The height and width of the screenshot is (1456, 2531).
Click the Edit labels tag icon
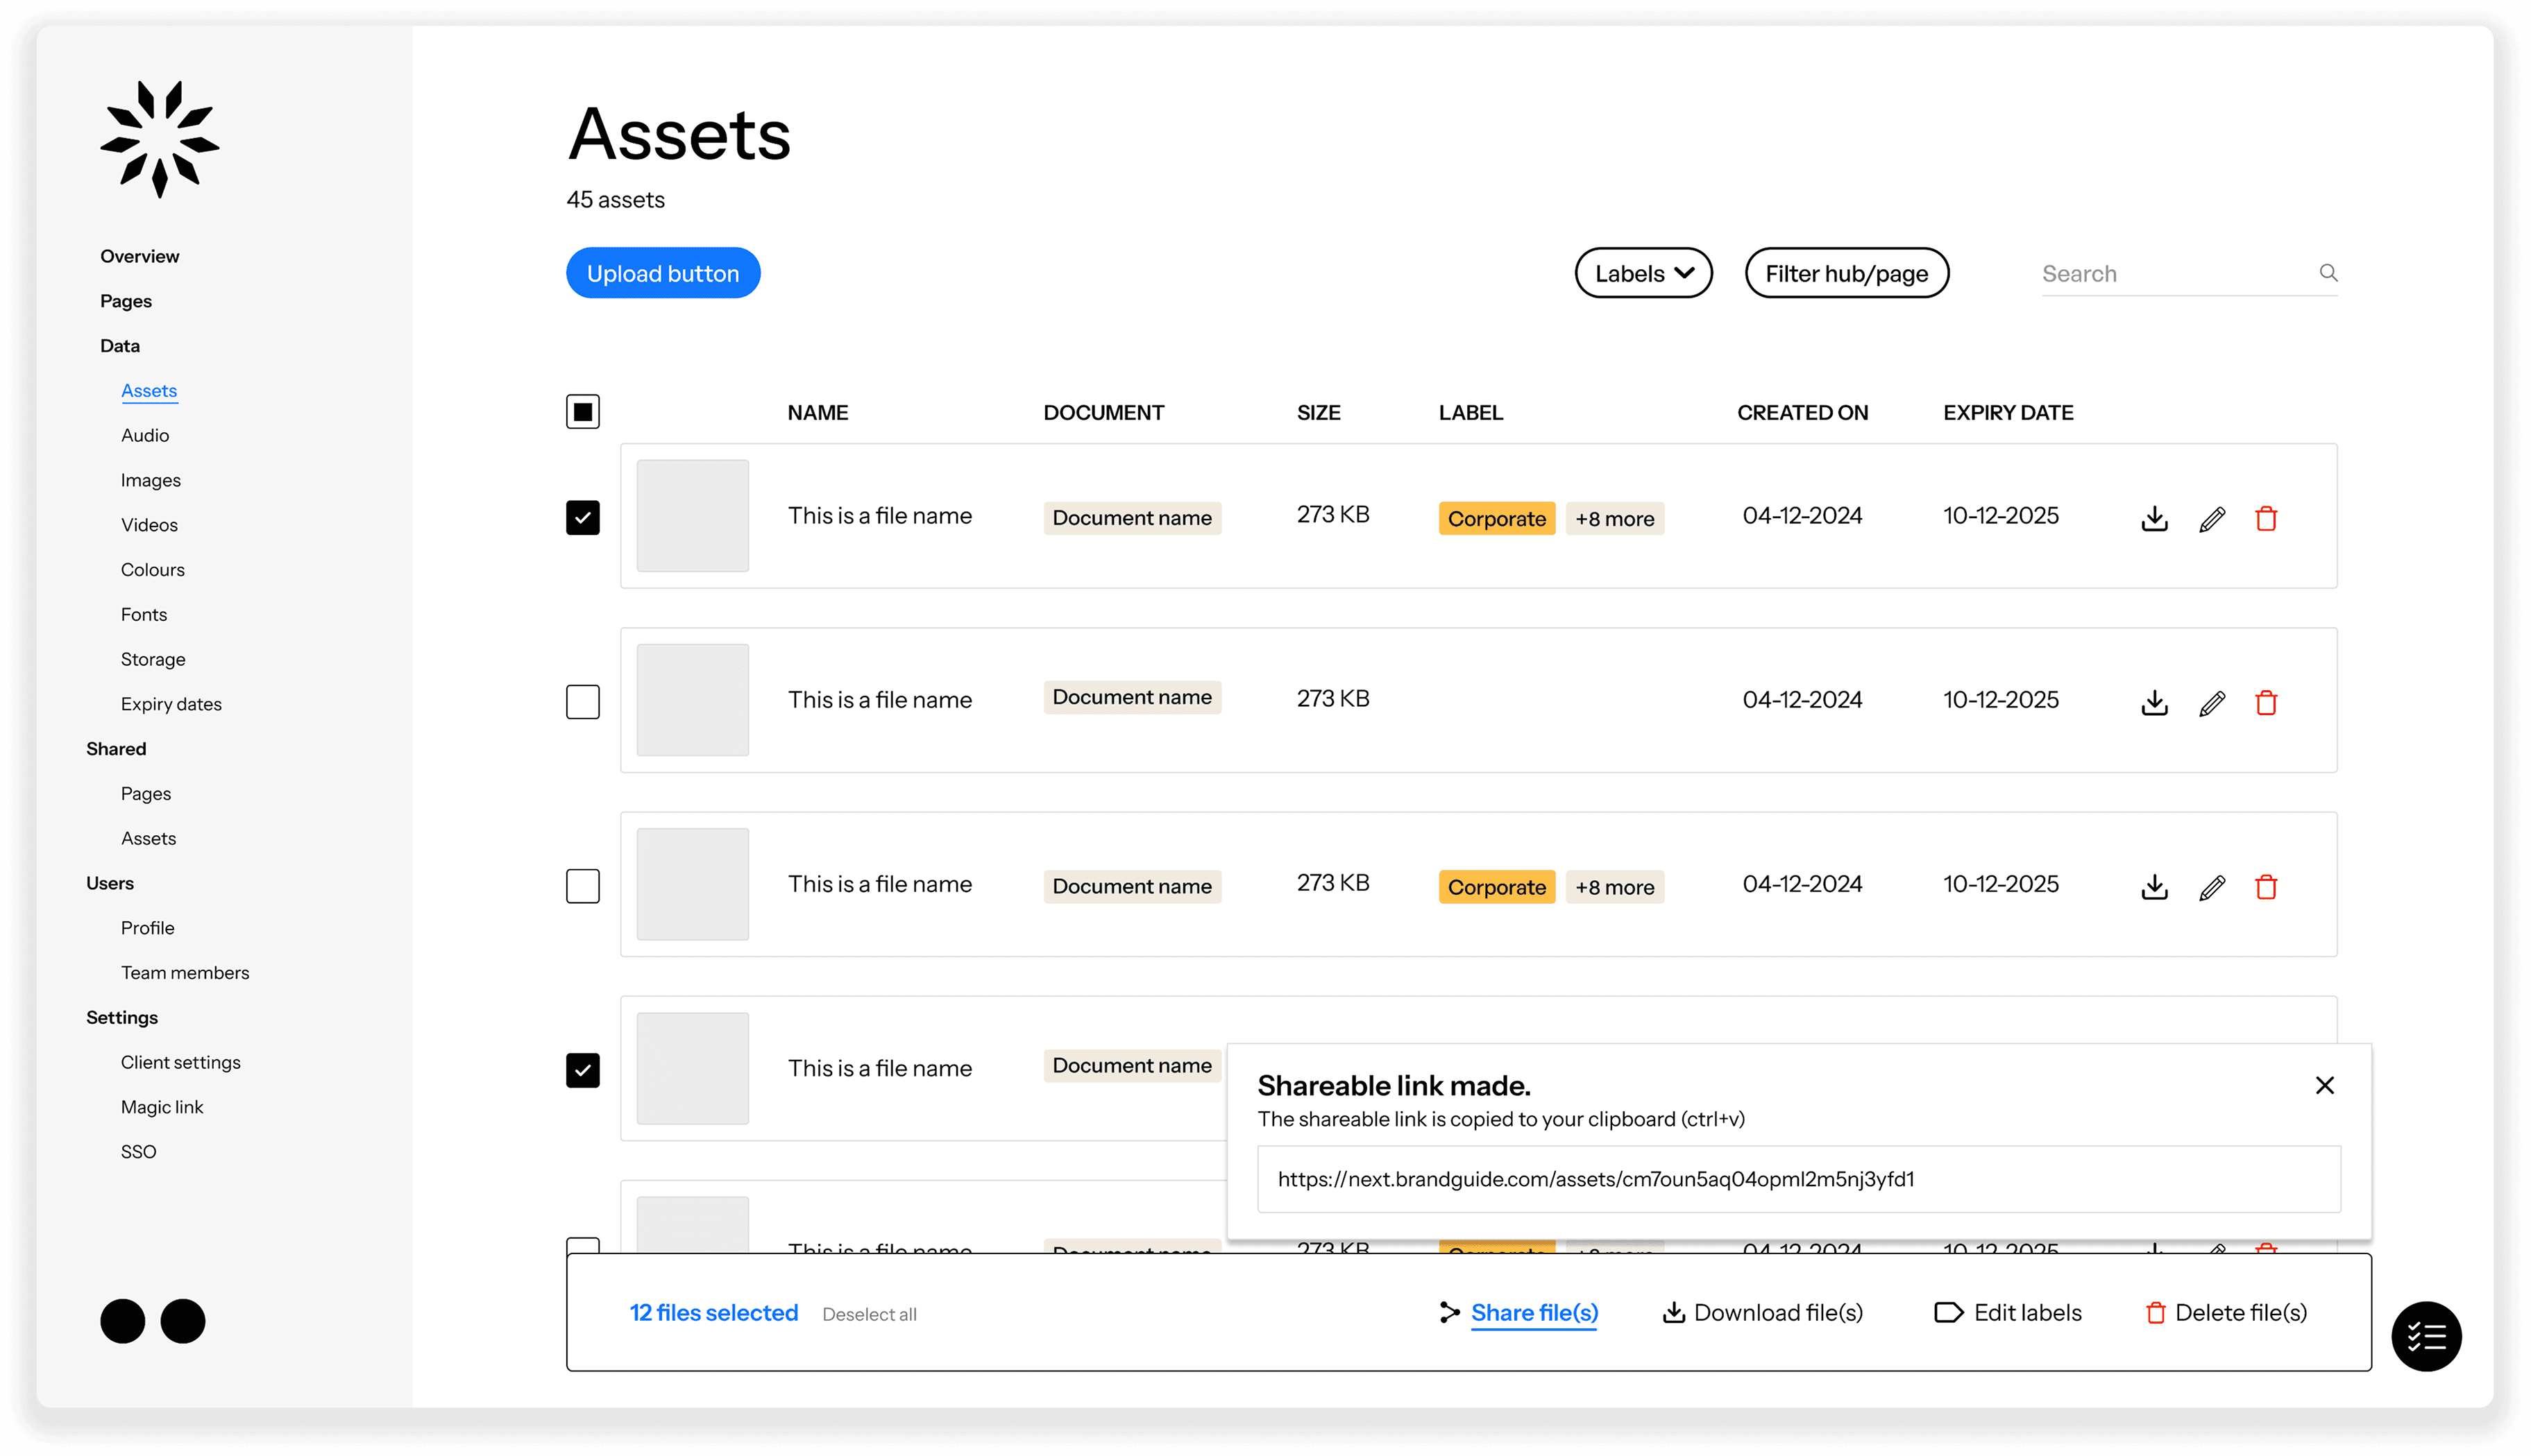1948,1312
